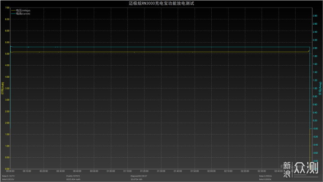Click the 01:00:00 time axis label
Viewport: 323px width, 182px height.
pos(111,171)
